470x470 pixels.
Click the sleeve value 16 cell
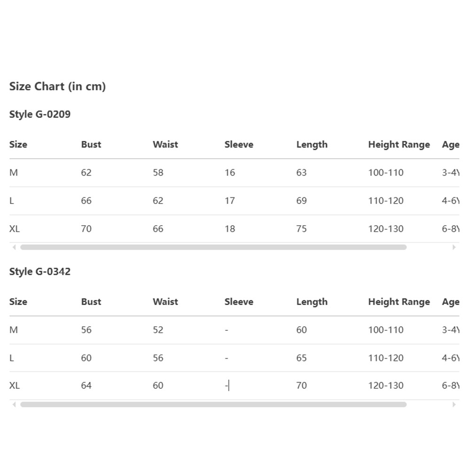click(230, 172)
